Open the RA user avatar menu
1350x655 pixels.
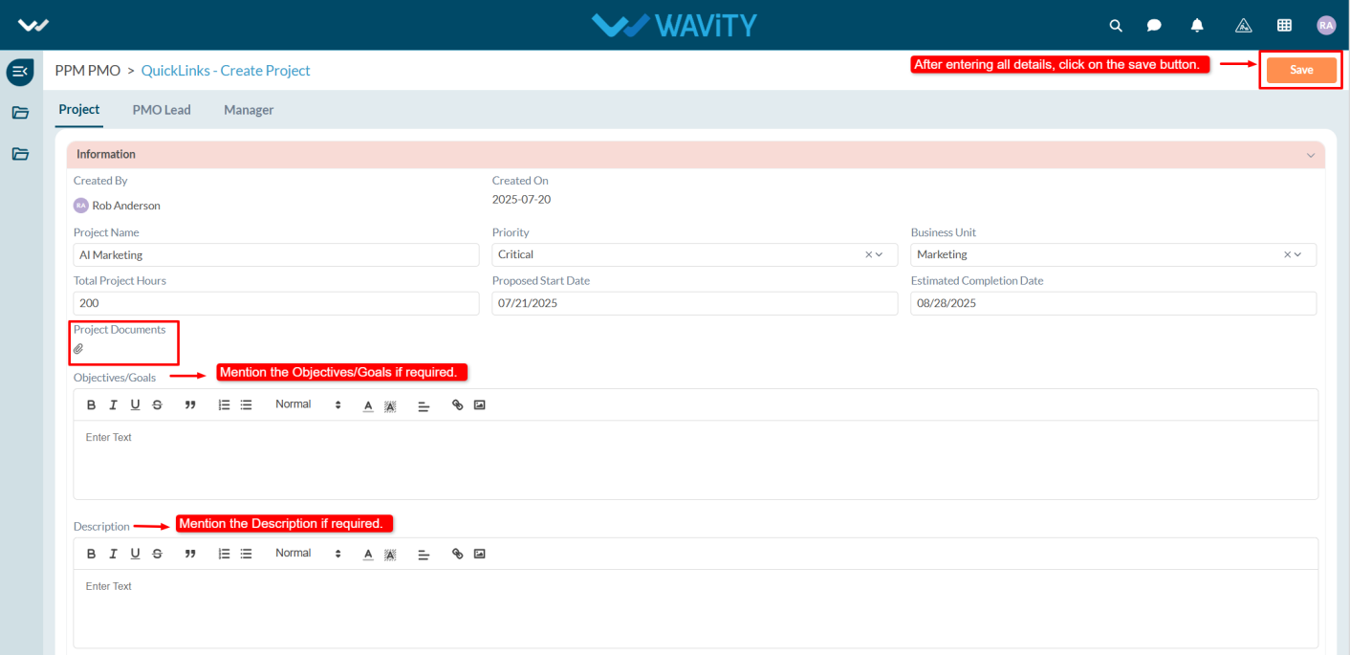pos(1326,26)
